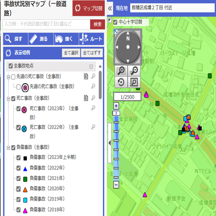Click the previous view rotate-back tool
This screenshot has width=216, height=216.
tap(121, 82)
